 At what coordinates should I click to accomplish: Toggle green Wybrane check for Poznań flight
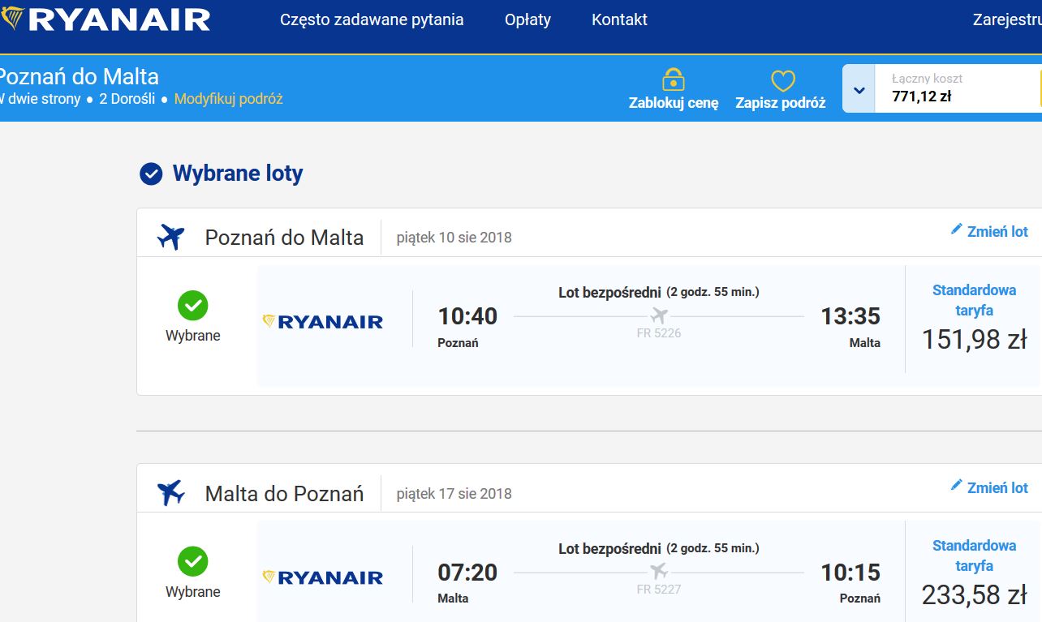tap(193, 306)
